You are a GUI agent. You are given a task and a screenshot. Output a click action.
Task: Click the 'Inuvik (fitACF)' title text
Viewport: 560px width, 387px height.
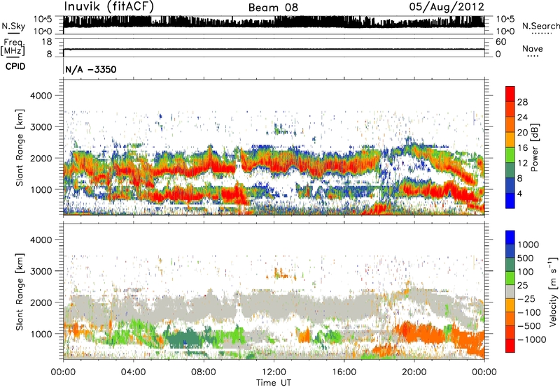(x=108, y=7)
